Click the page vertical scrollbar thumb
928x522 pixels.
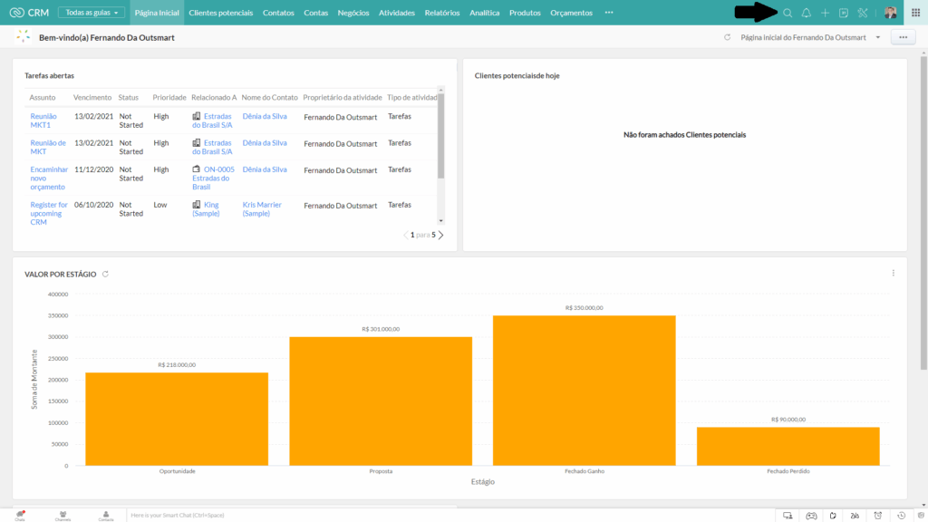[923, 214]
